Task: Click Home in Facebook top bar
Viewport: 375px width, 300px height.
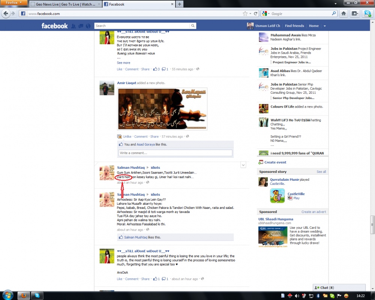Action: click(313, 26)
